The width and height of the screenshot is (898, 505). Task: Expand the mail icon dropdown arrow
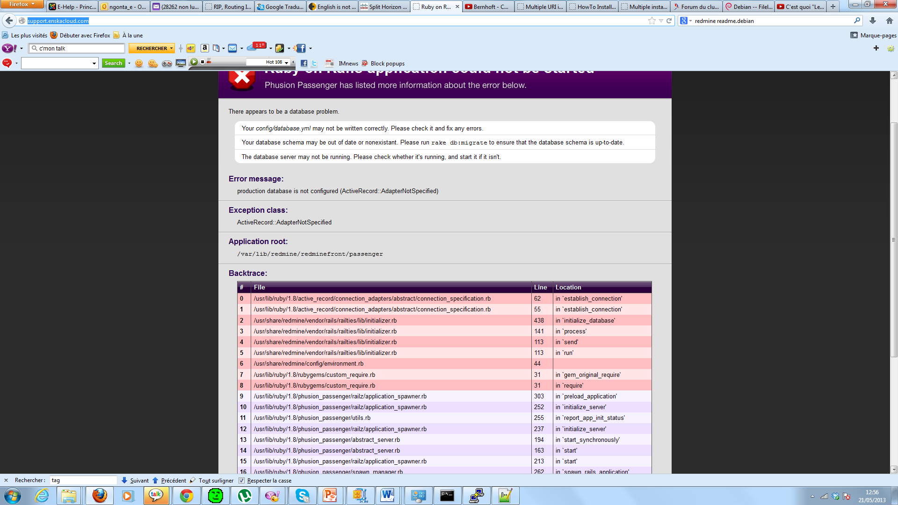pos(242,49)
